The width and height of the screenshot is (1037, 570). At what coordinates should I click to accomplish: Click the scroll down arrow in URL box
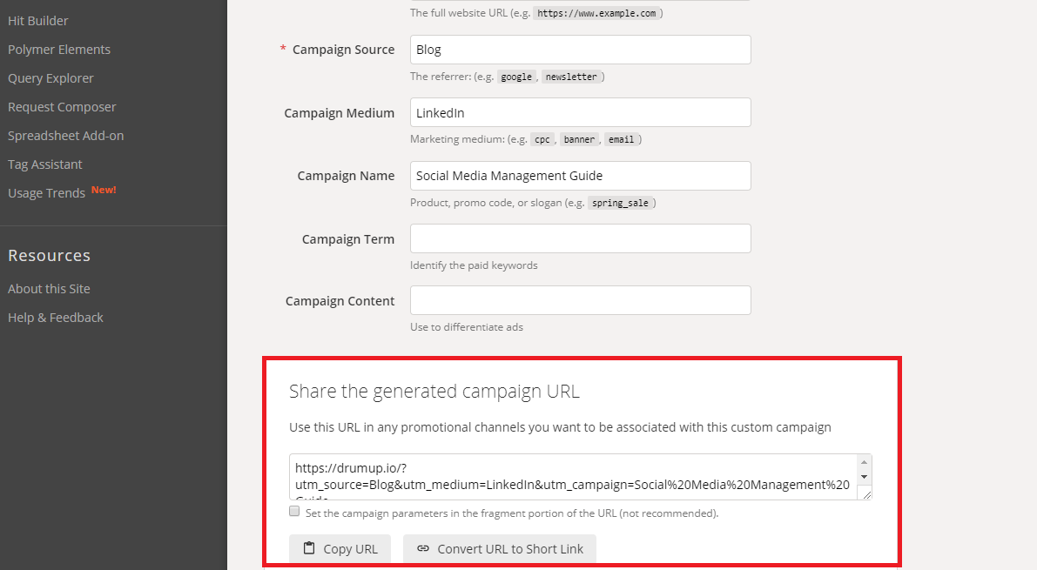click(x=864, y=477)
